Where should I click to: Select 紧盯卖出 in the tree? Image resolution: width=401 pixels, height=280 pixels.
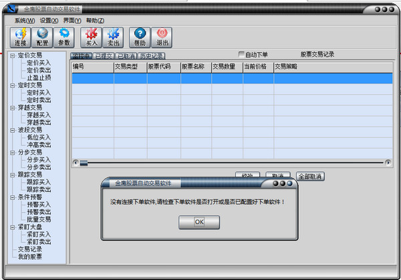pos(39,242)
